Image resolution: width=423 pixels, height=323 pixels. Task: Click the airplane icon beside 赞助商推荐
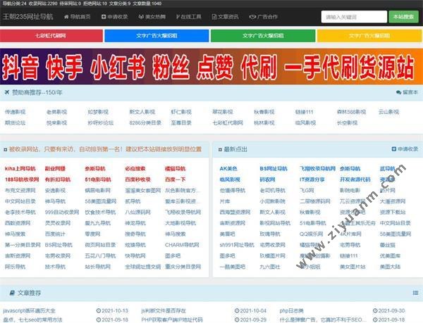tap(7, 92)
